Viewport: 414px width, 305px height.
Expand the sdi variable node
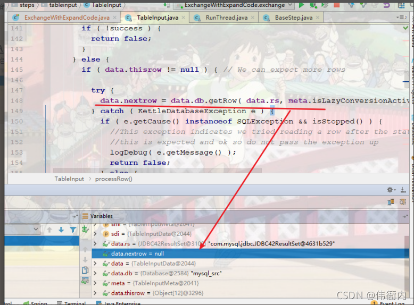coord(95,234)
